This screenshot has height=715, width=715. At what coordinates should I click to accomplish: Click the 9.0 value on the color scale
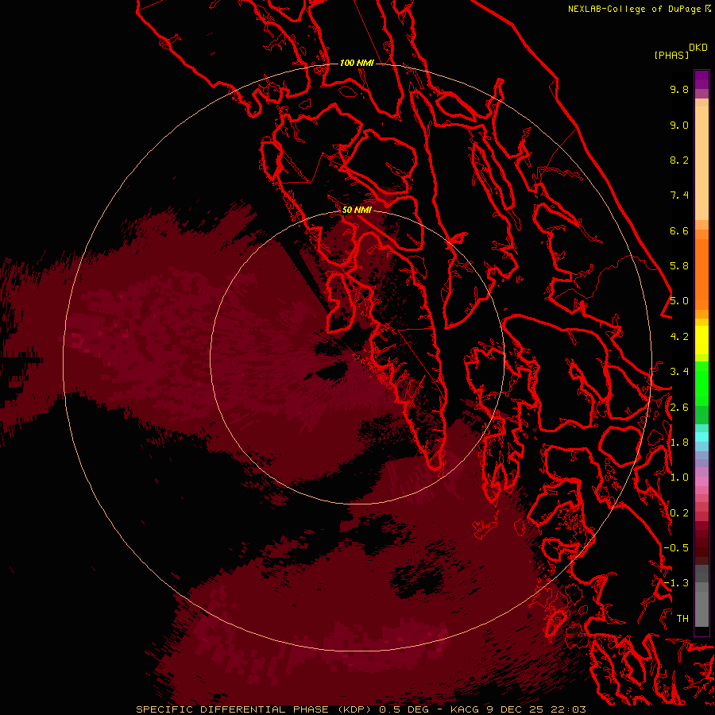pos(679,125)
